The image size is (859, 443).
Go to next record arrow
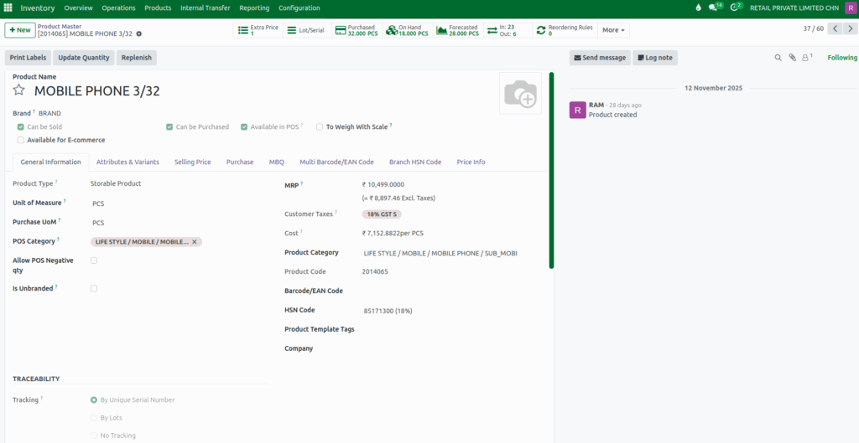pyautogui.click(x=850, y=29)
